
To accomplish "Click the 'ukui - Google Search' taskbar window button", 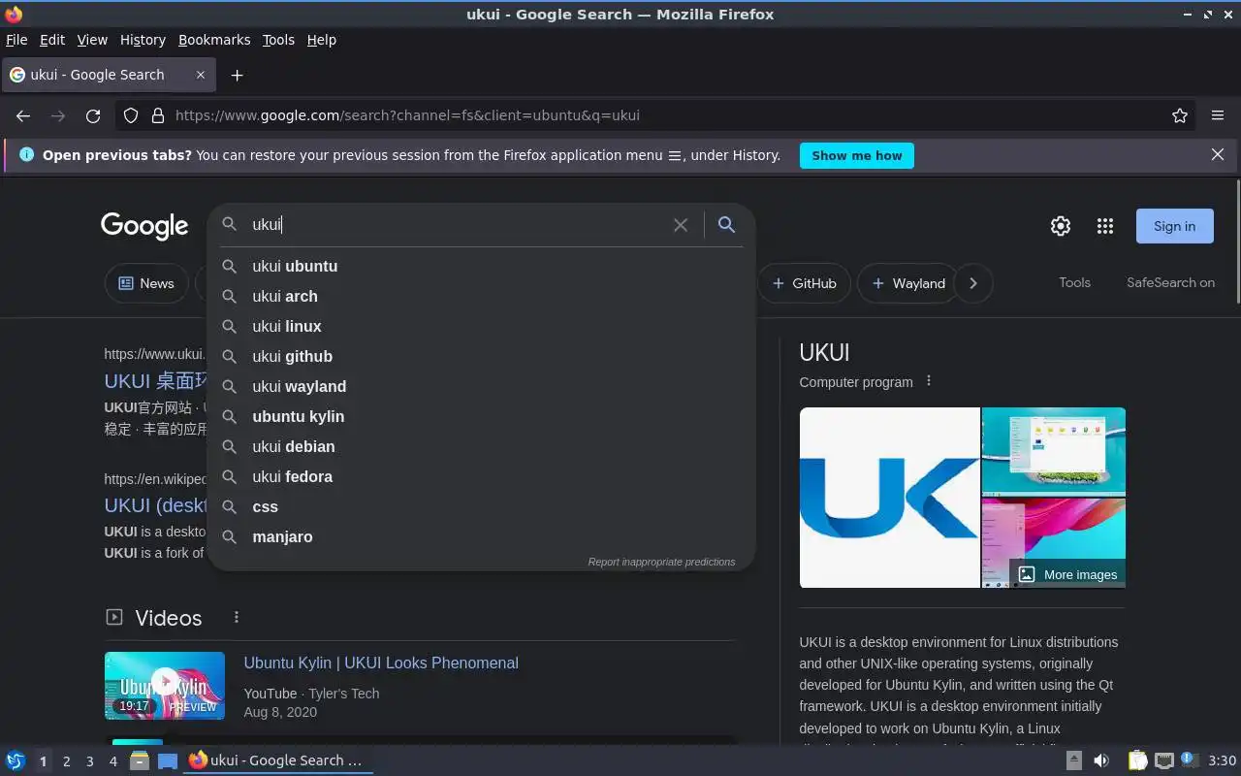I will 278,760.
